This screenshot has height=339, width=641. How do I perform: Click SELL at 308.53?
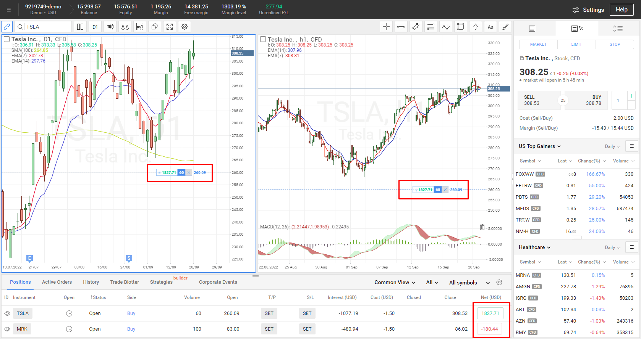click(x=539, y=100)
